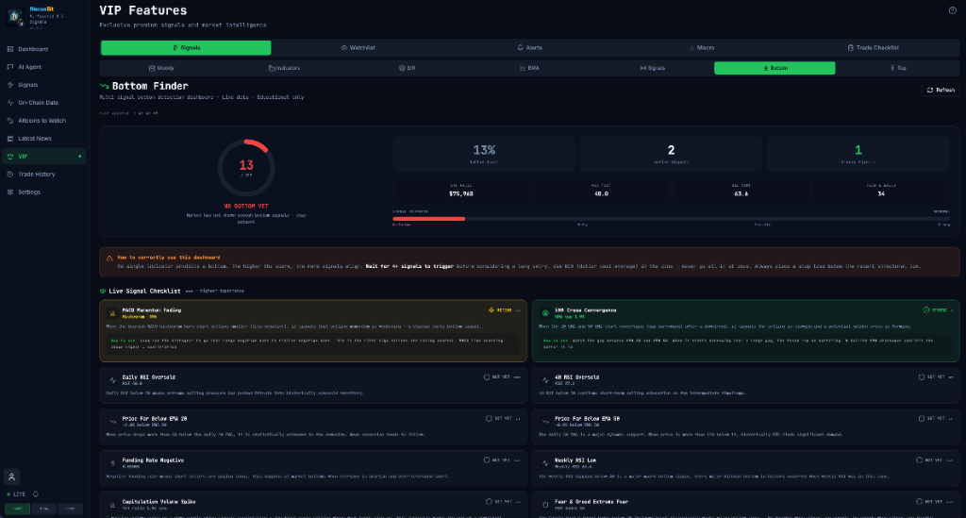Click the Weekly RSI Low pulse icon
Screen dimensions: 966x518
click(x=545, y=463)
